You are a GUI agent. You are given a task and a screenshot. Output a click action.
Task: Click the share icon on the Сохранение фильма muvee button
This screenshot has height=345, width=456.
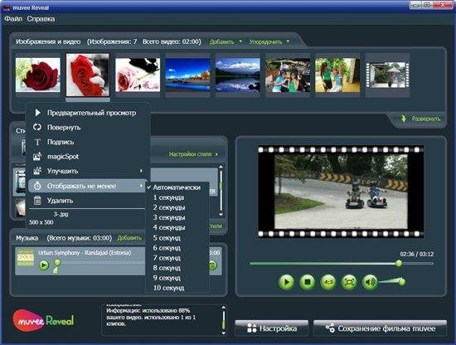[x=330, y=328]
